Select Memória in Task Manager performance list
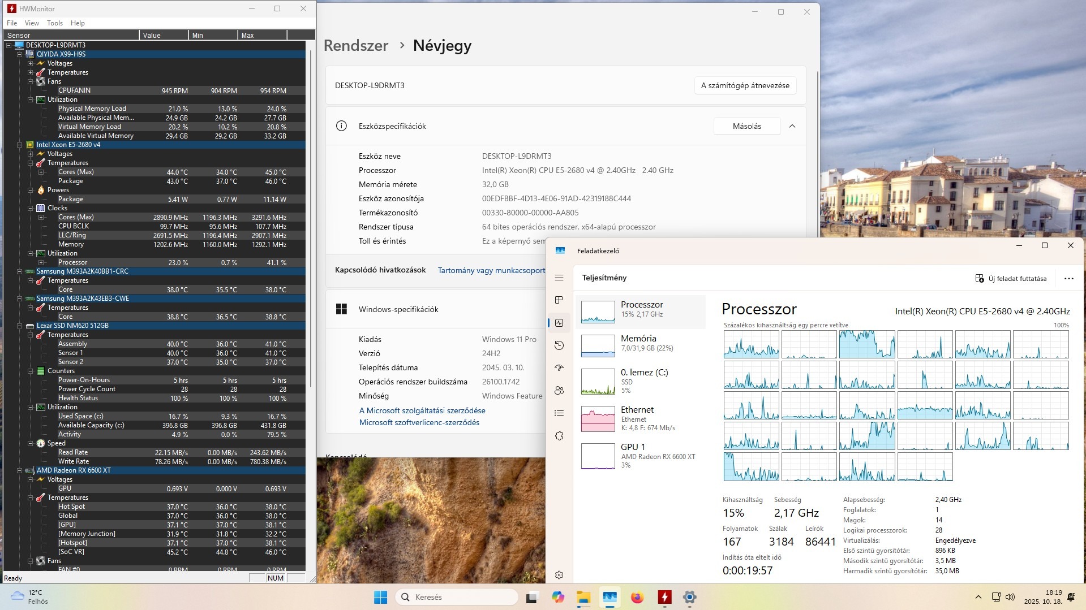This screenshot has height=610, width=1086. click(641, 345)
